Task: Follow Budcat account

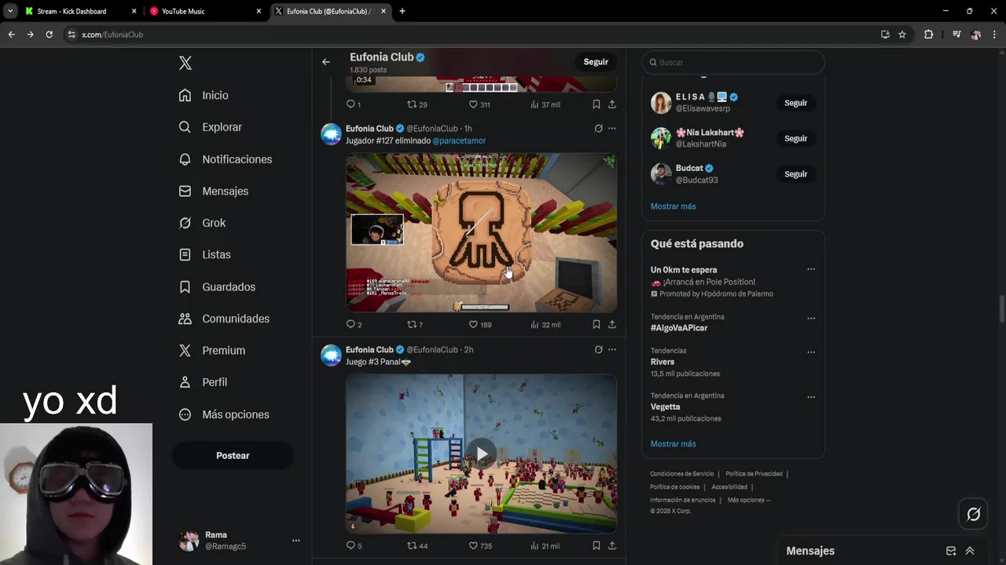Action: pyautogui.click(x=795, y=174)
